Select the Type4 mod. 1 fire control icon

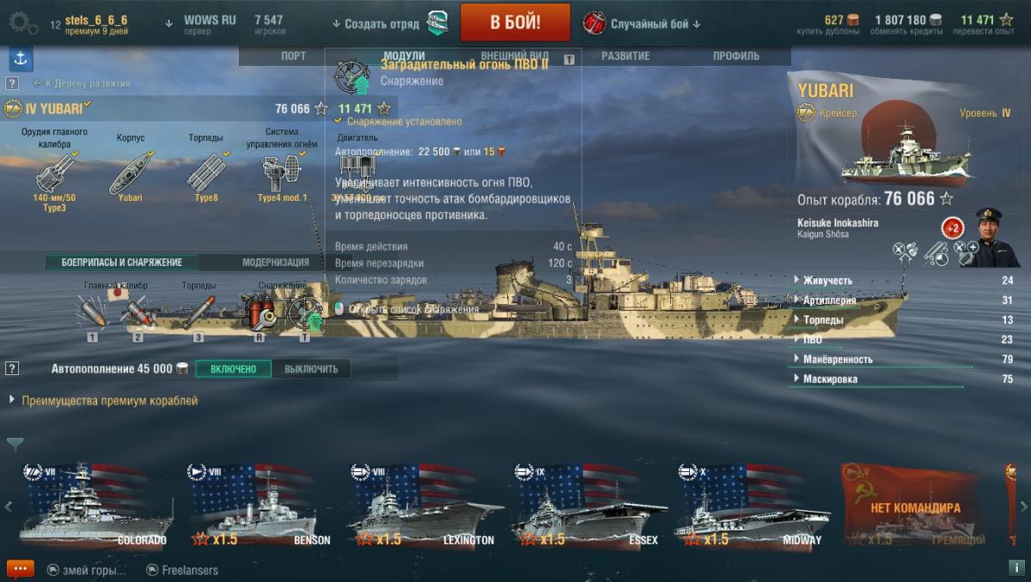click(x=282, y=173)
